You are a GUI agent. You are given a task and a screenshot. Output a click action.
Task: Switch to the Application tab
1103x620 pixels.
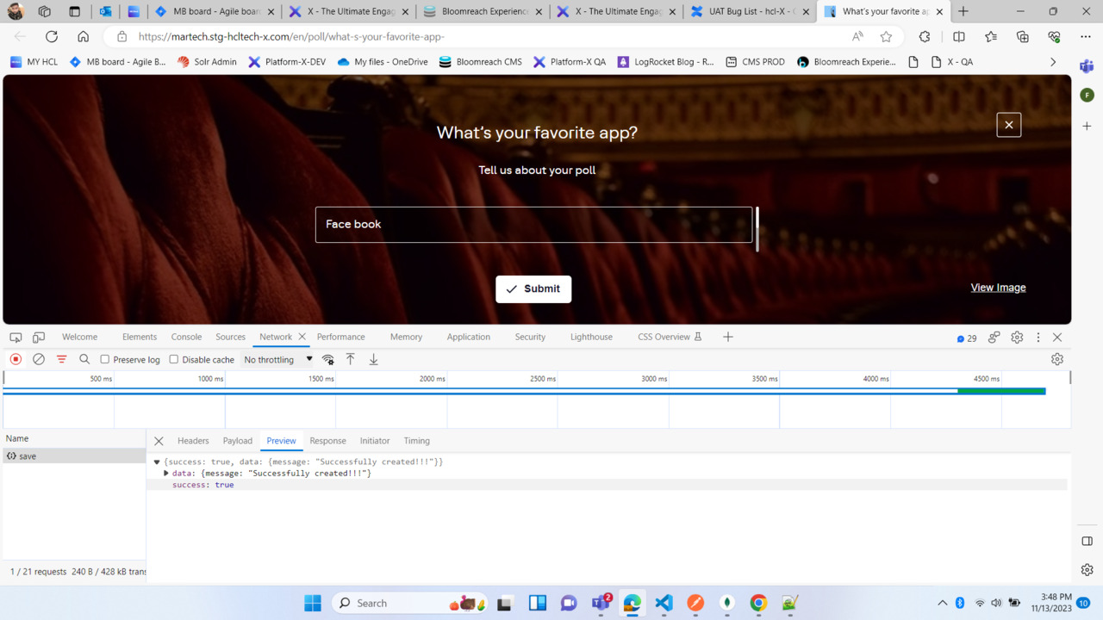(468, 337)
